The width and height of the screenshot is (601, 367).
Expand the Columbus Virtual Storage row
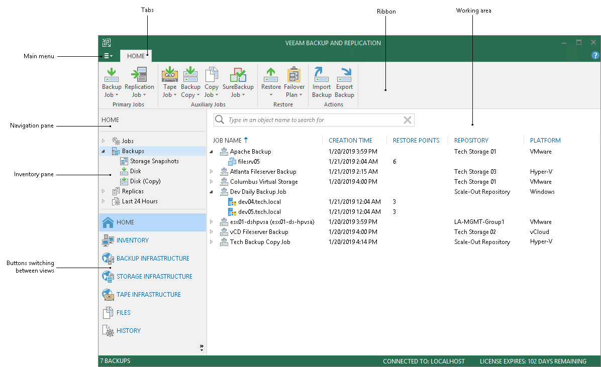pos(211,182)
